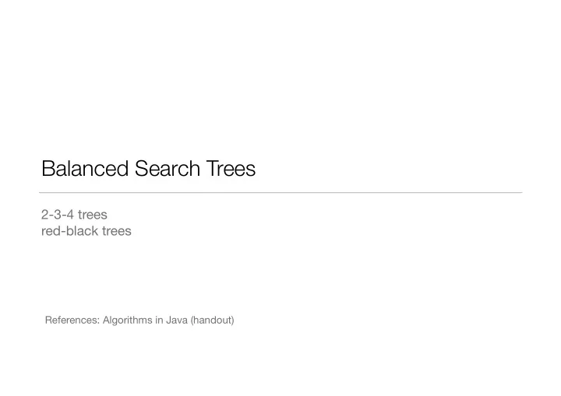The width and height of the screenshot is (561, 396).
Task: Click the word "Search" in the title
Action: [x=167, y=168]
